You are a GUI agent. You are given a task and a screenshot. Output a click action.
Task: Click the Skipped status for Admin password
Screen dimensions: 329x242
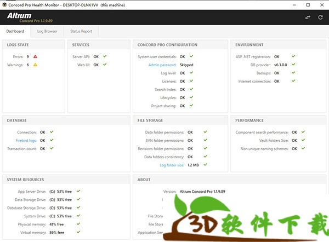pyautogui.click(x=186, y=65)
